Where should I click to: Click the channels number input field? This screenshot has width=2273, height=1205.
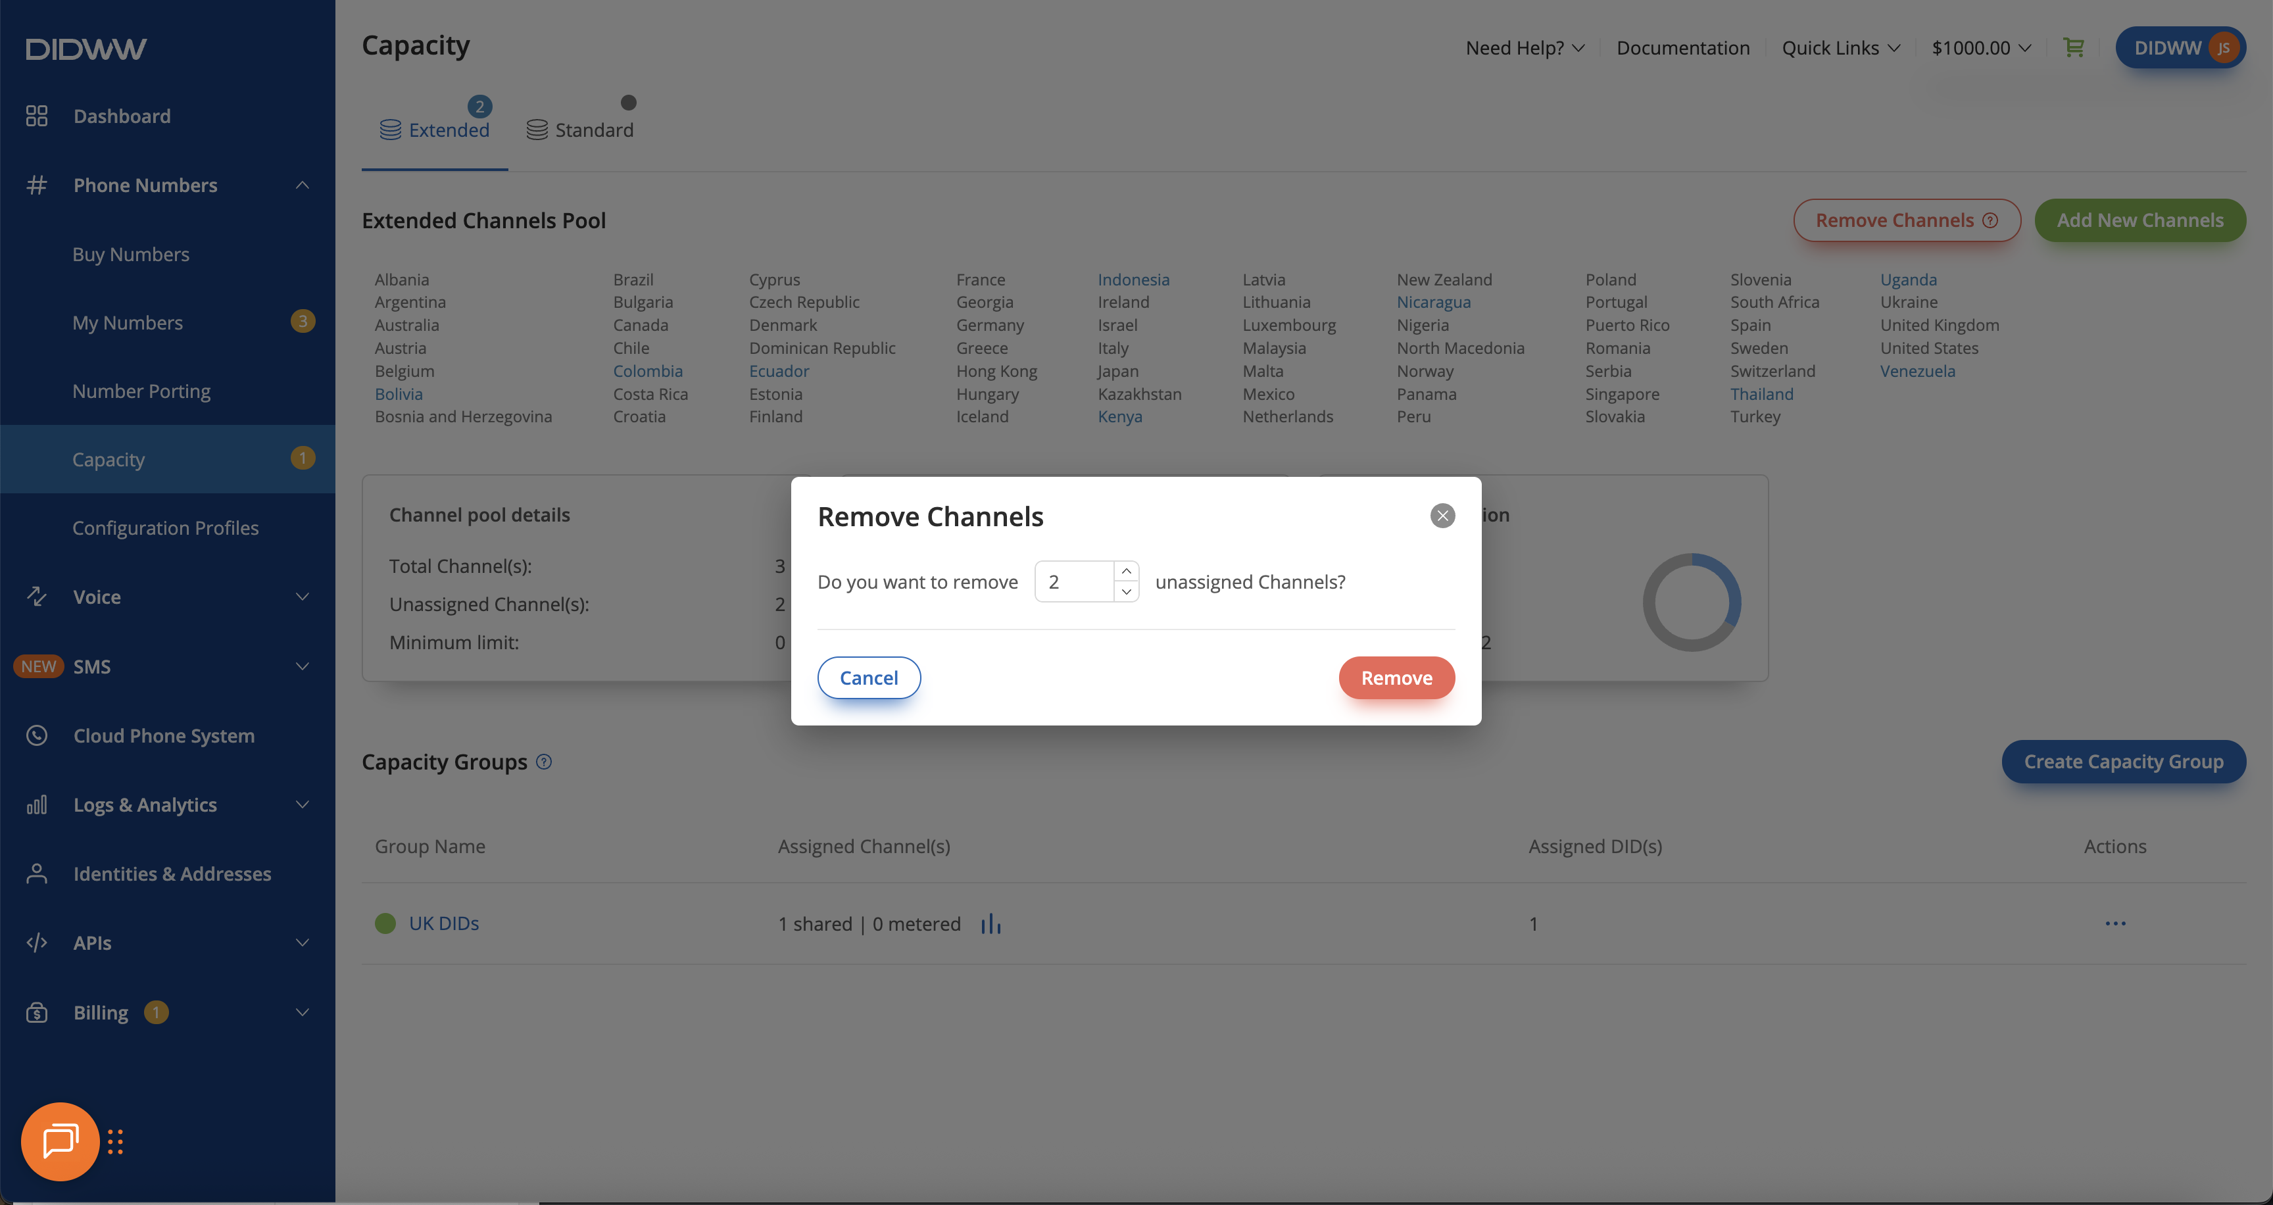[1074, 581]
